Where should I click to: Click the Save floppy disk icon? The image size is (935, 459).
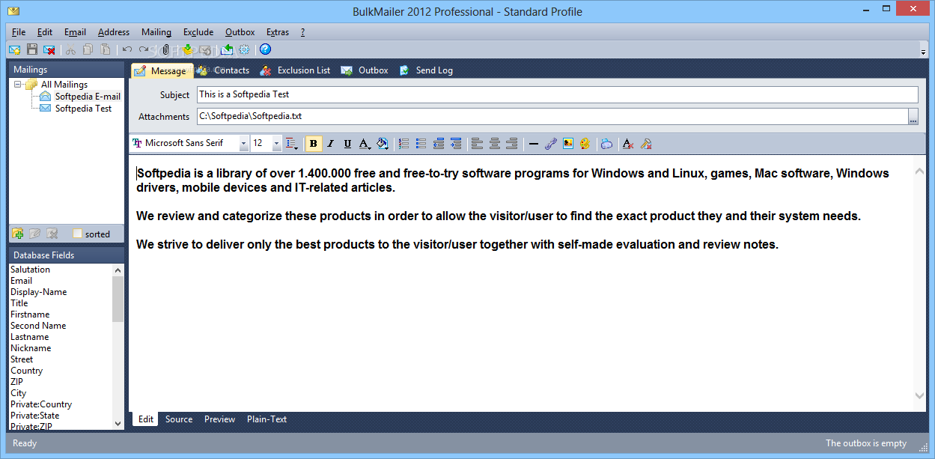(32, 49)
